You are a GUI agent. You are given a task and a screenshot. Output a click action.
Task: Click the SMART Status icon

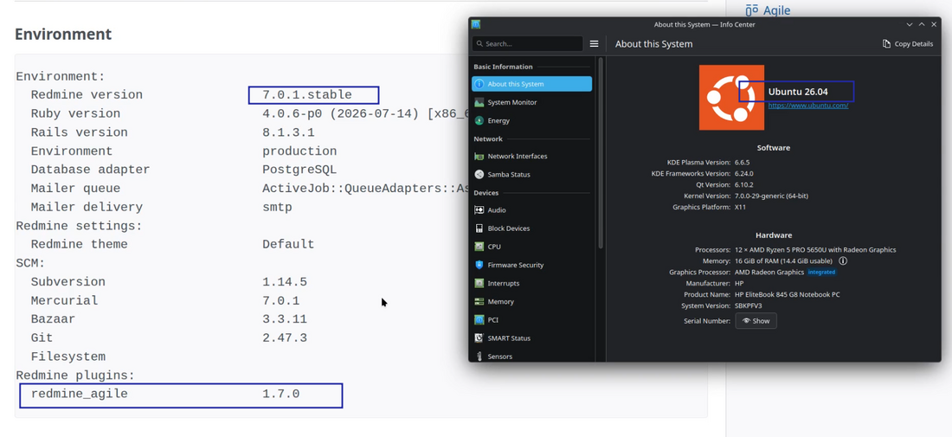pos(479,338)
